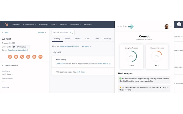Click the July 2022 heading

[57, 52]
